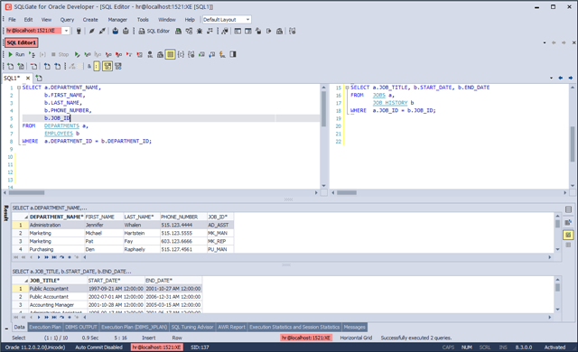Click the orange SQL history icon in the run toolbar
The height and width of the screenshot is (352, 578).
pyautogui.click(x=222, y=54)
